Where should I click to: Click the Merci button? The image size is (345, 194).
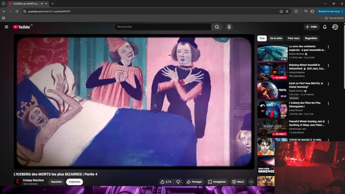[x=238, y=182]
